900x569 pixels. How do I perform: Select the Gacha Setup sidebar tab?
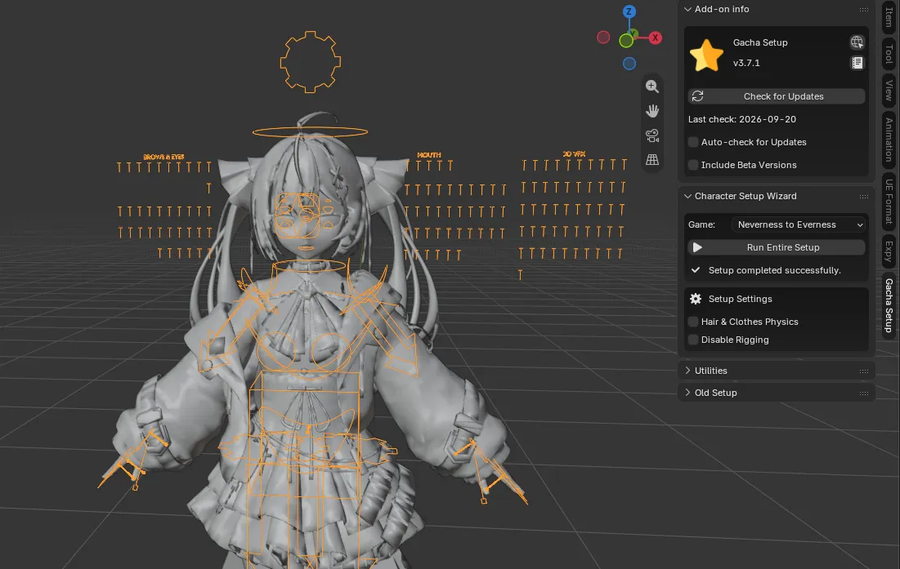point(889,305)
